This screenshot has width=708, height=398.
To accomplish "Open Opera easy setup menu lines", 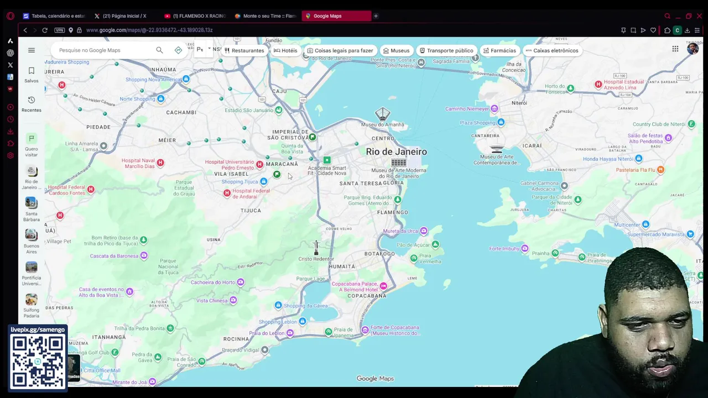I will tap(697, 30).
